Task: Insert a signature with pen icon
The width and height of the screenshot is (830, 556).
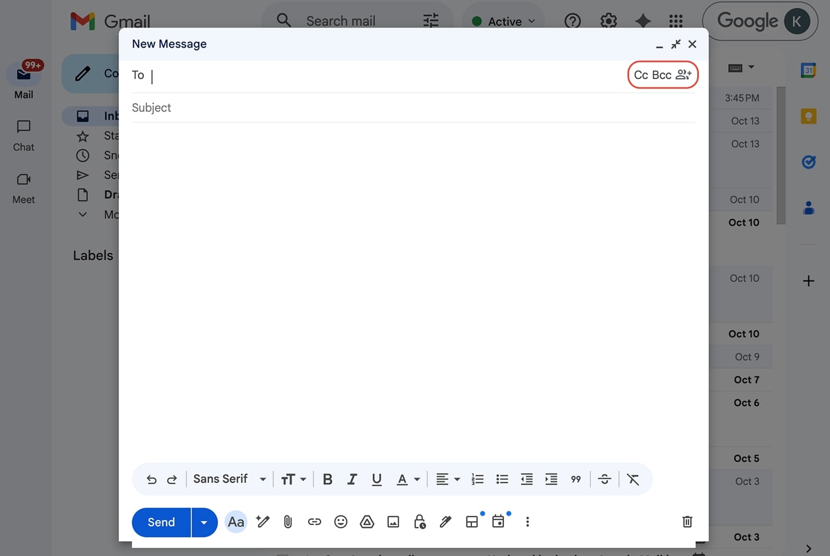Action: (x=445, y=522)
